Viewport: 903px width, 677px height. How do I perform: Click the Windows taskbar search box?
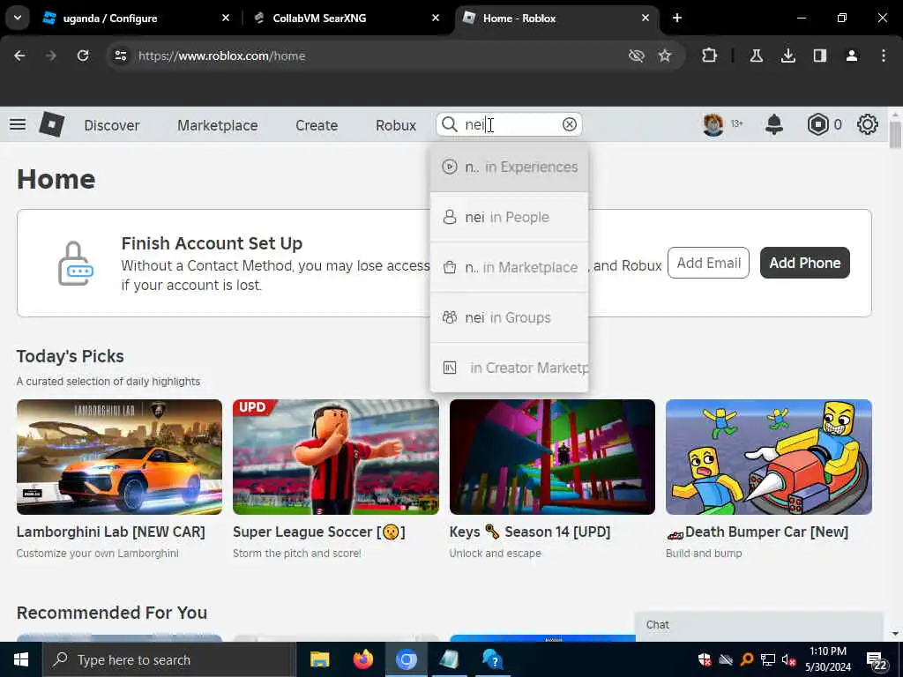[169, 659]
